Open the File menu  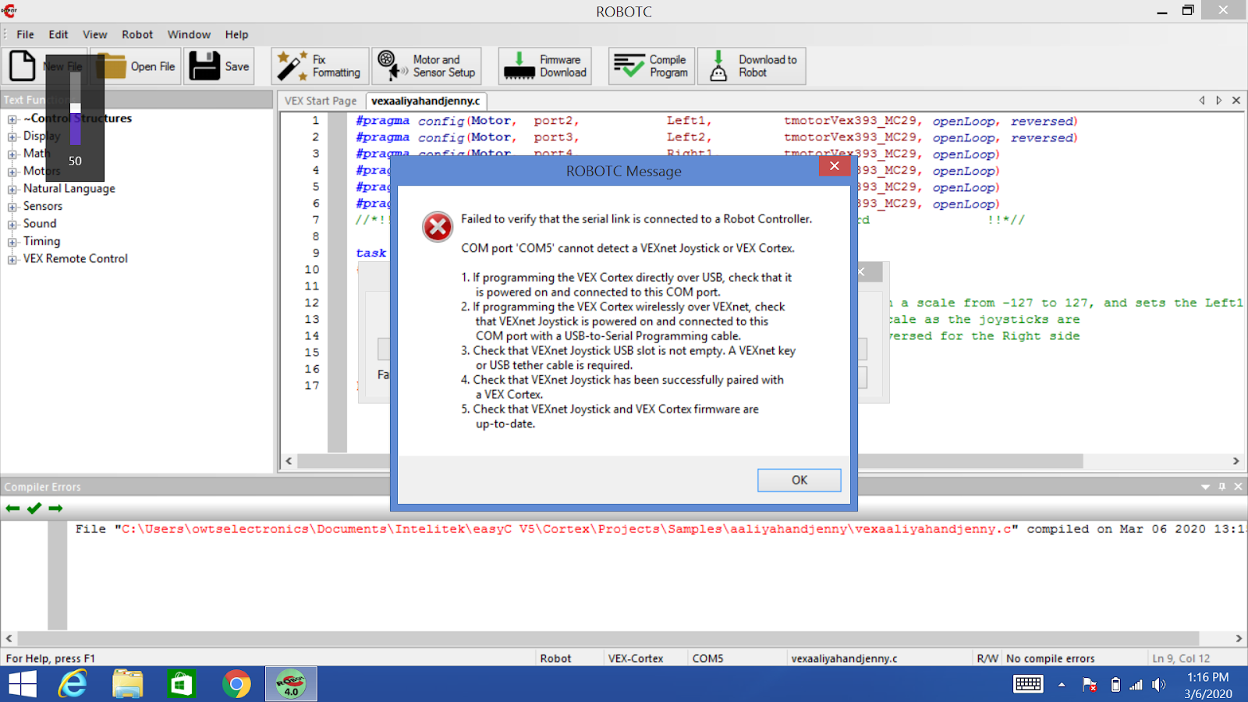pyautogui.click(x=26, y=34)
